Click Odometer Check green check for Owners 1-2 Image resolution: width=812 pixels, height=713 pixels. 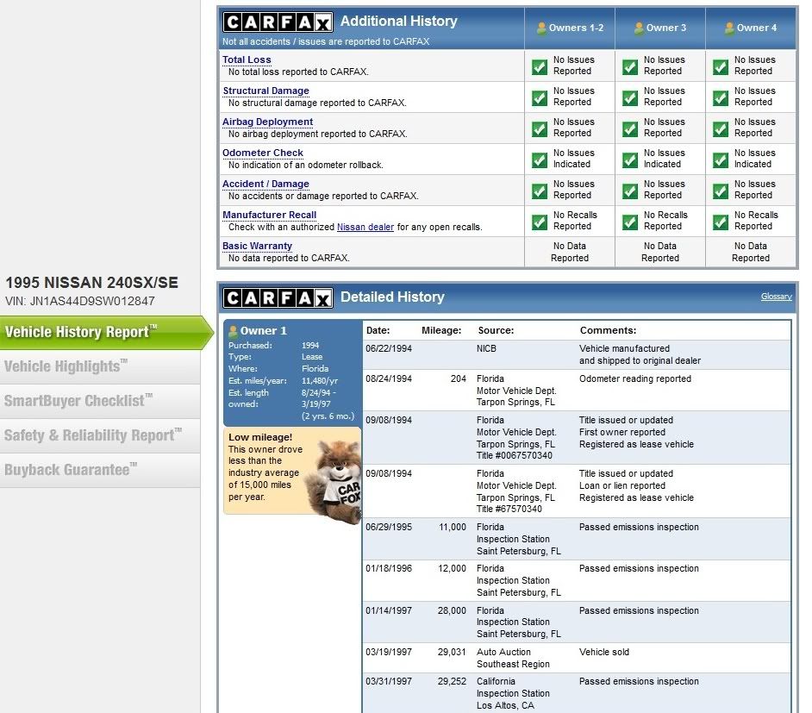coord(540,160)
